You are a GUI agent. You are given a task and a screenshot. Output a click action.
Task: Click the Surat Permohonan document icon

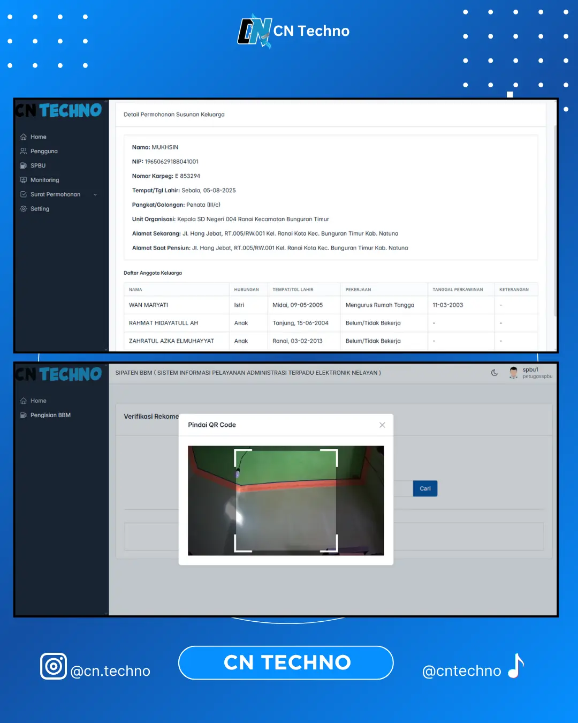click(24, 194)
